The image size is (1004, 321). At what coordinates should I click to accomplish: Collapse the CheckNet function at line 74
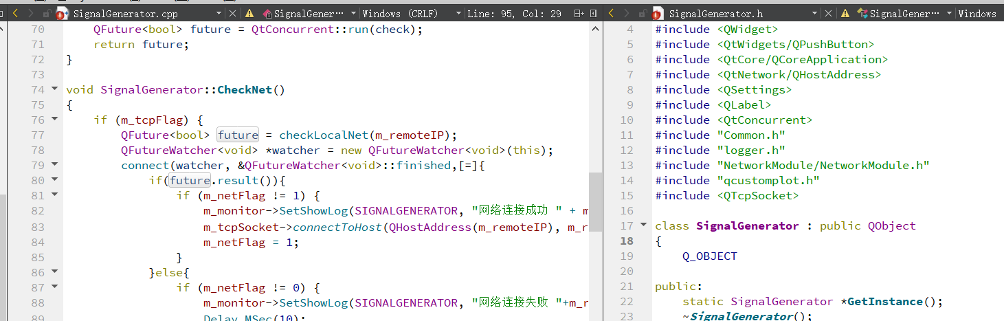point(54,89)
